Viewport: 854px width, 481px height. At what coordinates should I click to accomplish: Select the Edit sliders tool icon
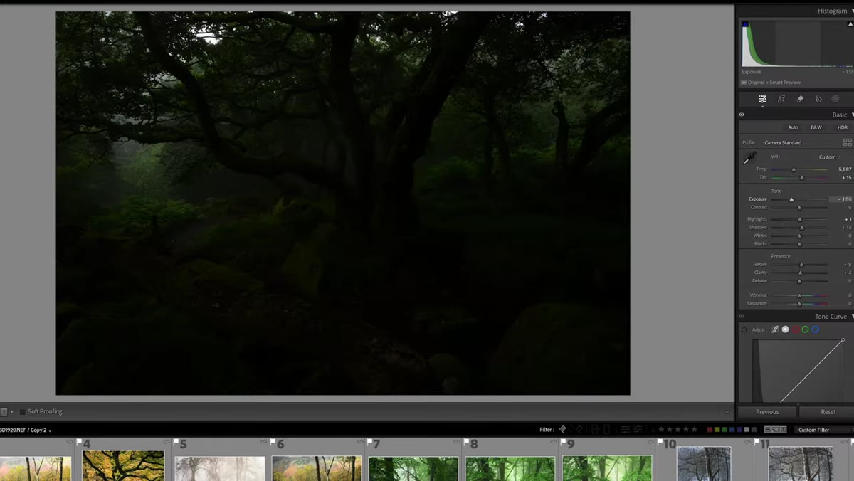pos(762,99)
